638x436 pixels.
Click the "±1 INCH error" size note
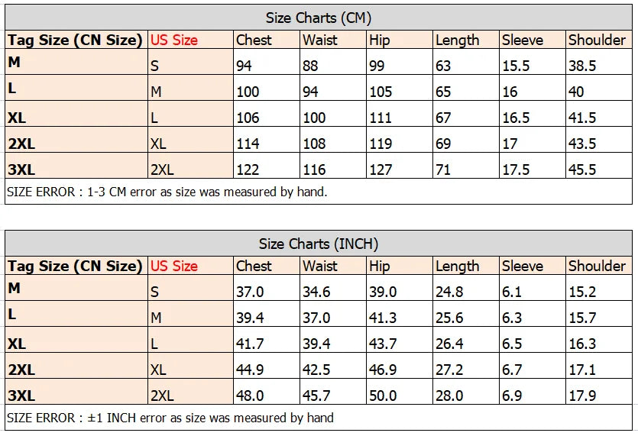point(170,418)
